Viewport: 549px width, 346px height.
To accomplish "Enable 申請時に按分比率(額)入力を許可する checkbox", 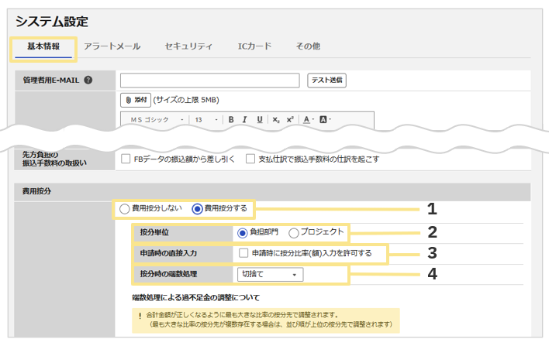I will (x=243, y=253).
